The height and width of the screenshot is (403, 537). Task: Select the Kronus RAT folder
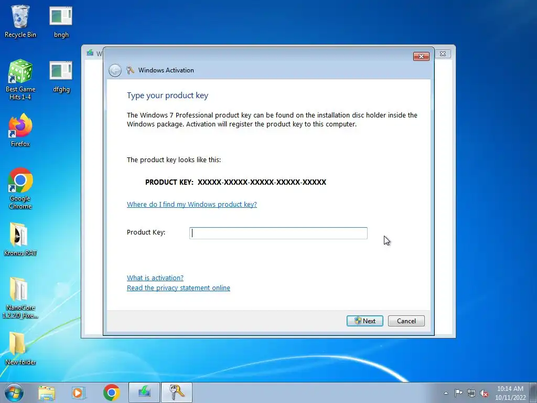(x=20, y=239)
